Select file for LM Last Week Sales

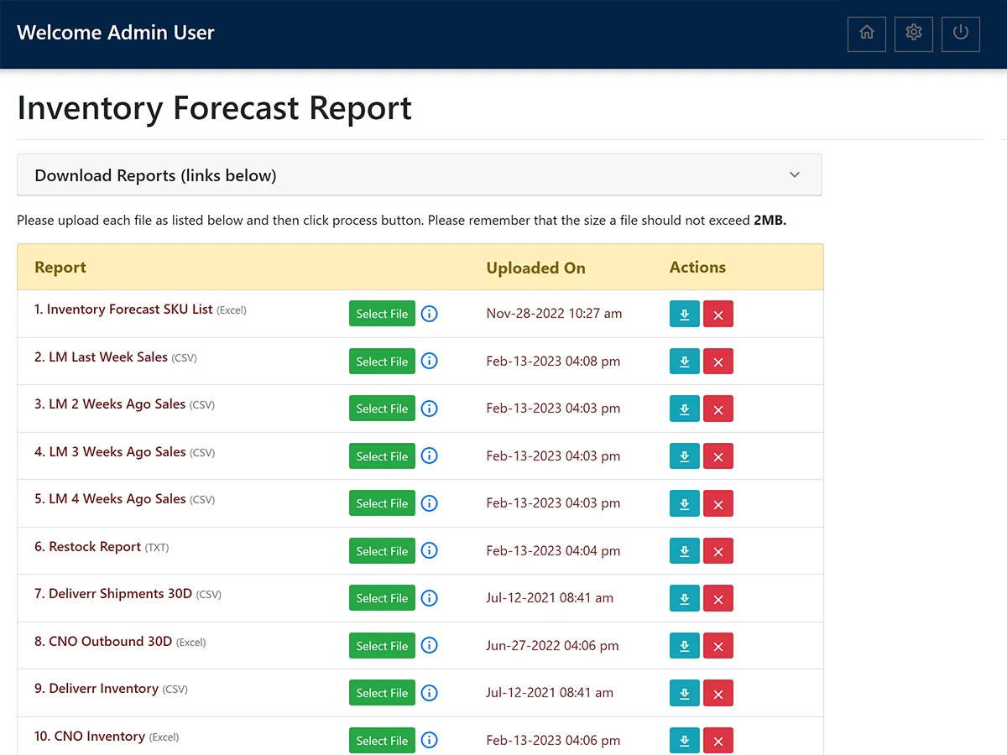tap(382, 362)
